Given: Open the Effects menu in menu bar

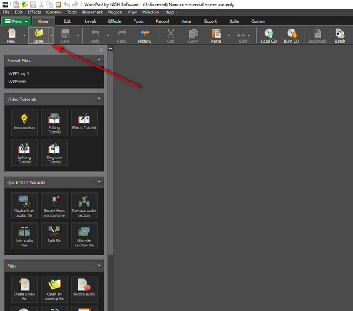Looking at the screenshot, I should pos(35,12).
